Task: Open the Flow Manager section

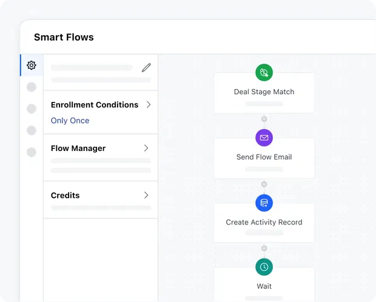Action: point(78,149)
